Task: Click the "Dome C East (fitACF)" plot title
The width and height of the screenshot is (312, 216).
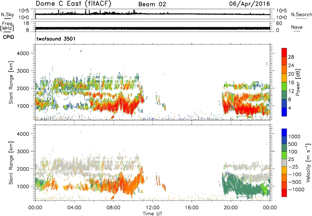Action: [73, 4]
